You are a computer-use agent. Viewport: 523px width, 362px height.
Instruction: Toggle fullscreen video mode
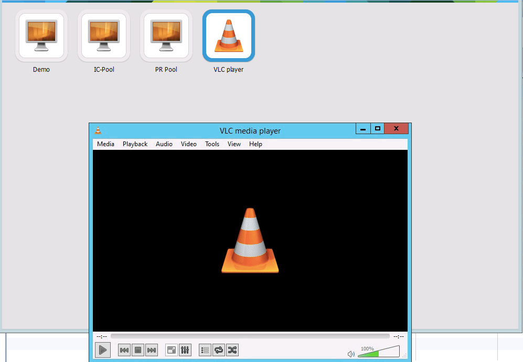(x=172, y=350)
